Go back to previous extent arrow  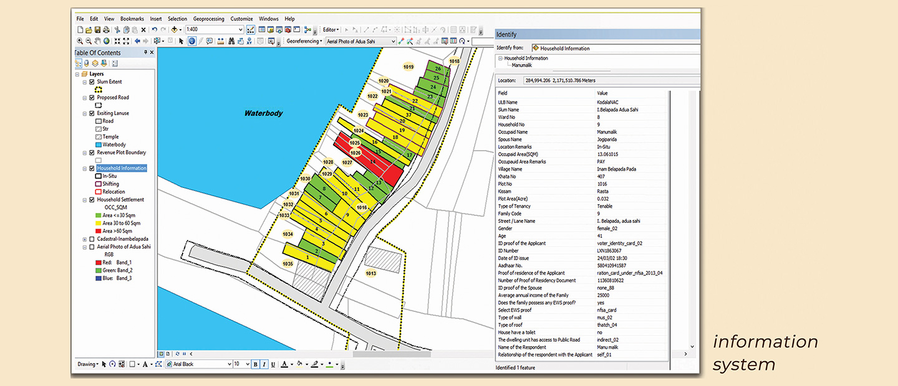pos(137,41)
